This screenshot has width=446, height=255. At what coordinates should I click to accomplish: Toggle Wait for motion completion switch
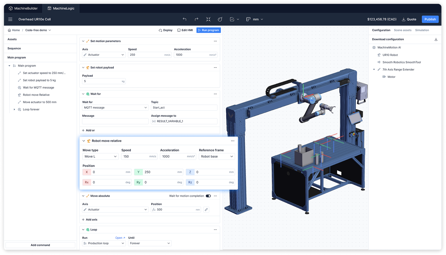(208, 196)
